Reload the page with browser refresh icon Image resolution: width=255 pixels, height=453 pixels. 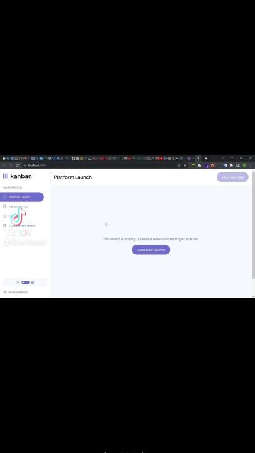click(x=17, y=165)
